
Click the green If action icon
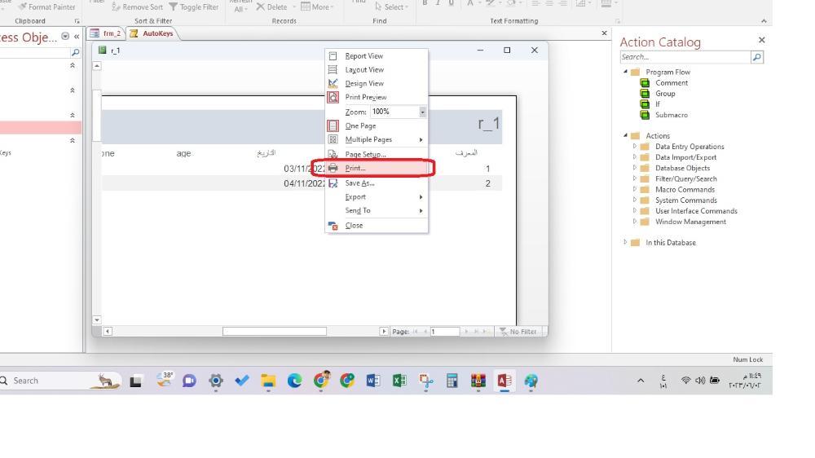tap(645, 104)
